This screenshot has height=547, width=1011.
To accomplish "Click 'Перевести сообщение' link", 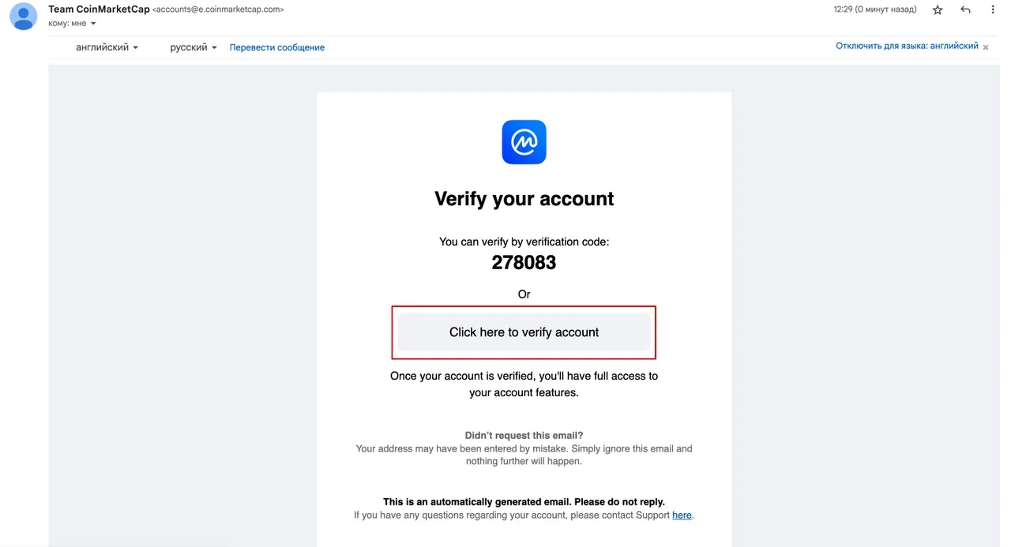I will (277, 47).
